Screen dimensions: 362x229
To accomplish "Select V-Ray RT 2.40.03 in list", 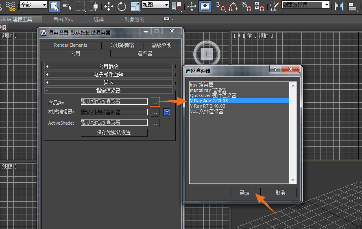I will [x=207, y=106].
